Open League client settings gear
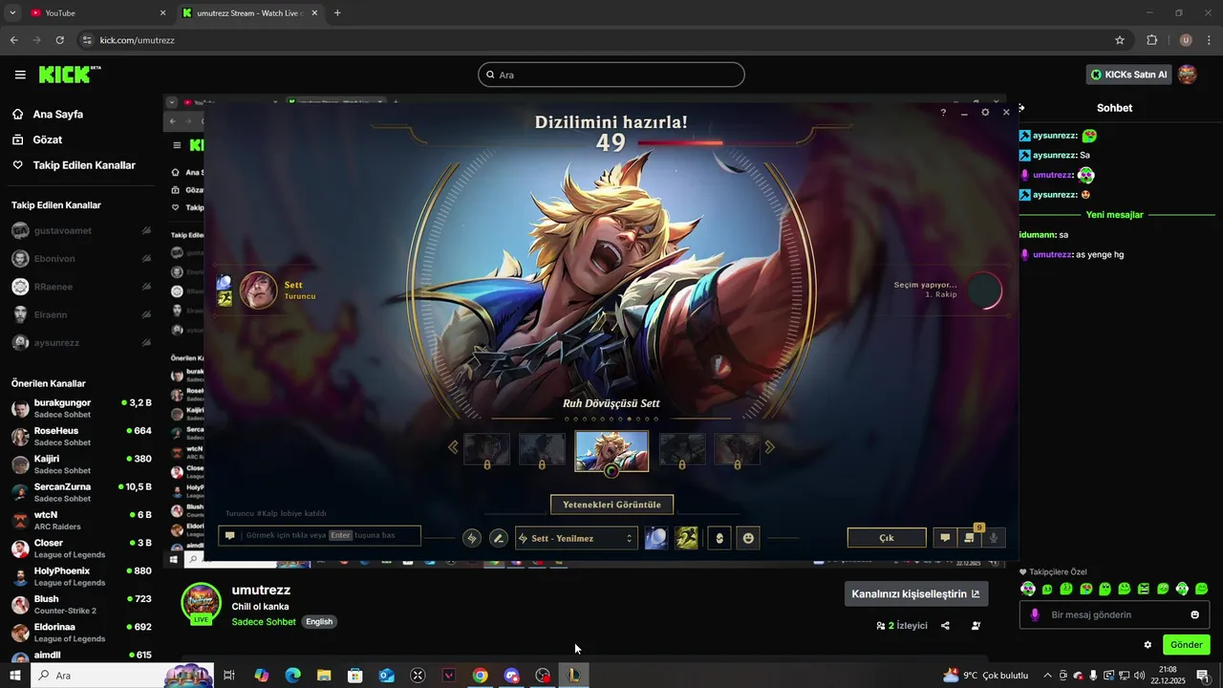 coord(985,113)
